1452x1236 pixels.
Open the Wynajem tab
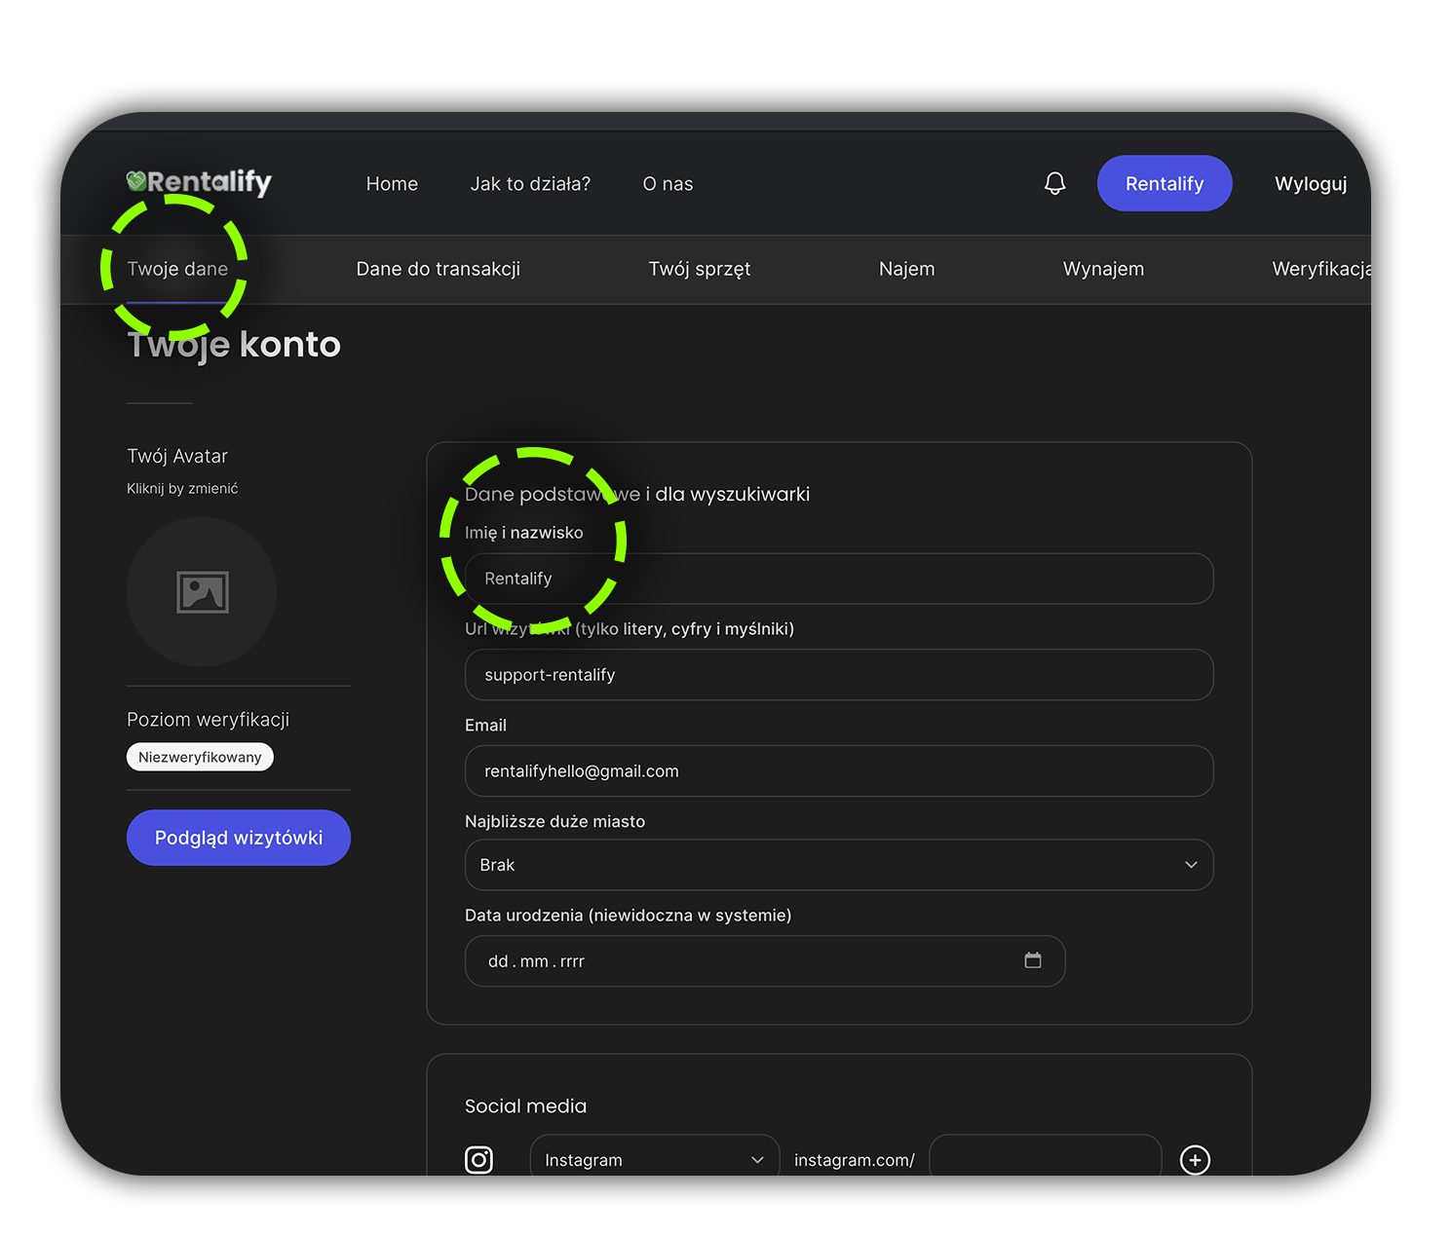click(1103, 269)
